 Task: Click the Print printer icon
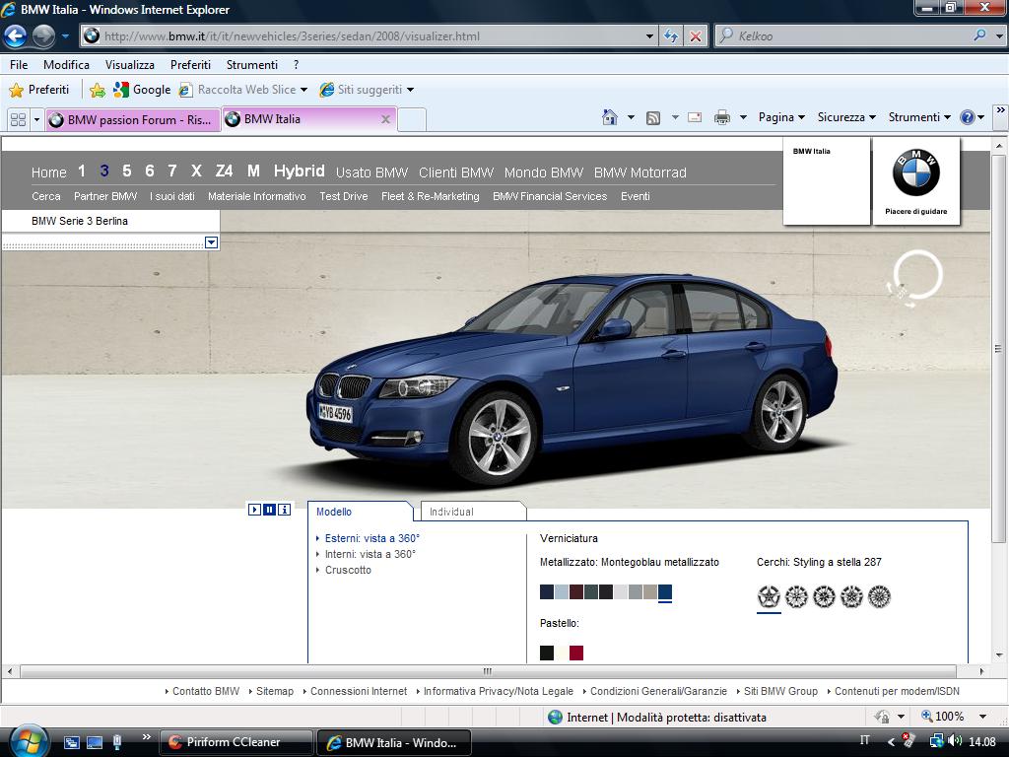coord(722,117)
